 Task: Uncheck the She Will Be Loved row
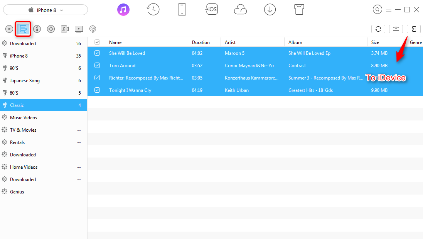97,53
